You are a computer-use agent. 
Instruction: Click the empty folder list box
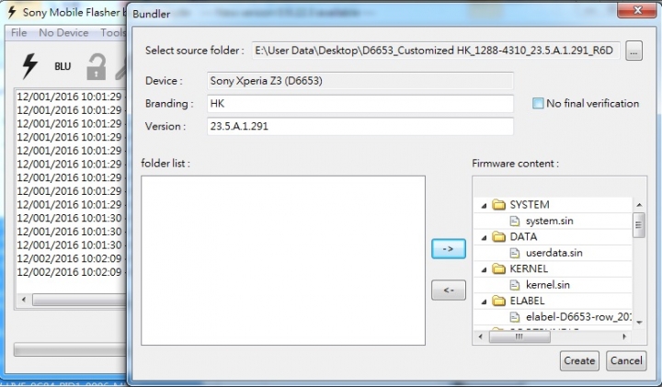pyautogui.click(x=283, y=260)
